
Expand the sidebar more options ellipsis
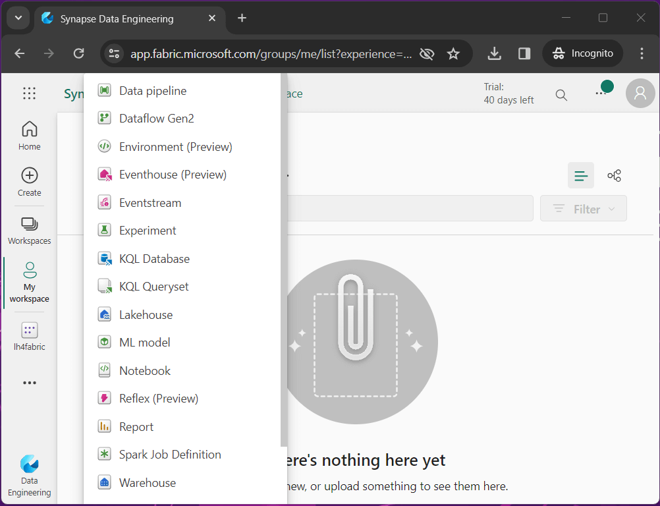[x=29, y=383]
